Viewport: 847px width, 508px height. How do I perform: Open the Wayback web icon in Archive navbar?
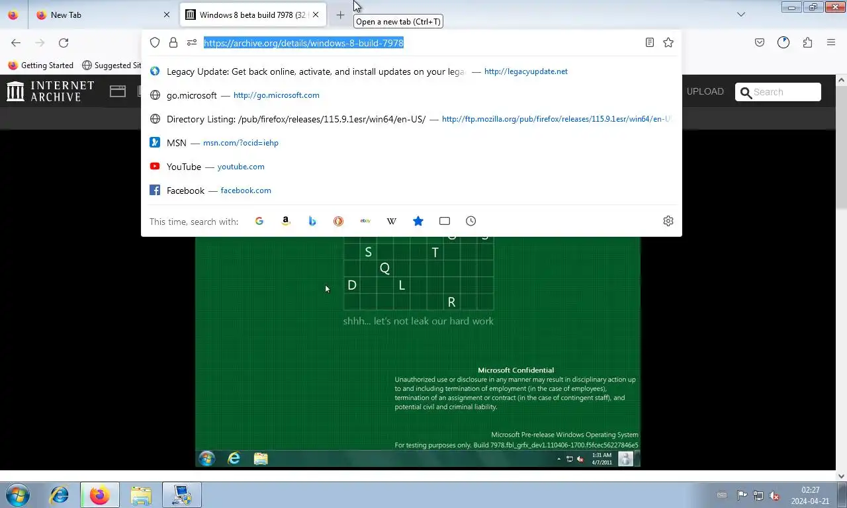(x=118, y=91)
